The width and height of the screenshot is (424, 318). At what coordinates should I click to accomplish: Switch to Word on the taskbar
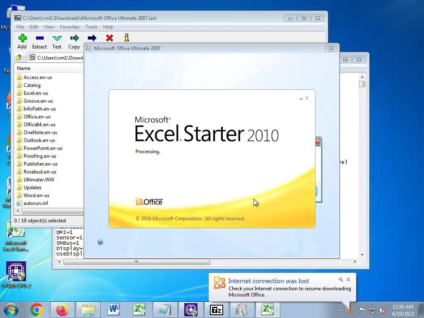(x=113, y=310)
